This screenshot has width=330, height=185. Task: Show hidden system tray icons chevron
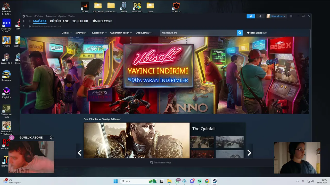click(x=297, y=181)
